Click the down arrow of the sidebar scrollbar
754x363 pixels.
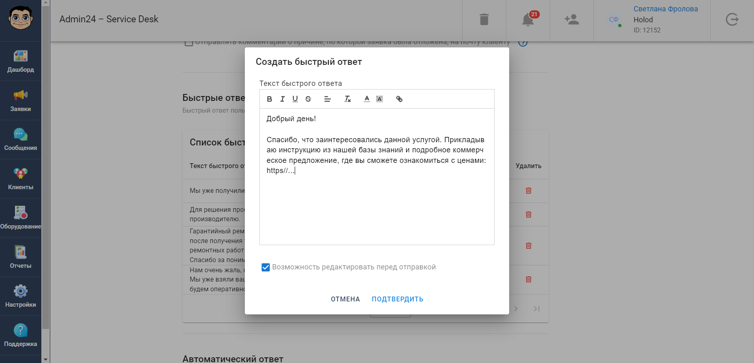tap(45, 359)
